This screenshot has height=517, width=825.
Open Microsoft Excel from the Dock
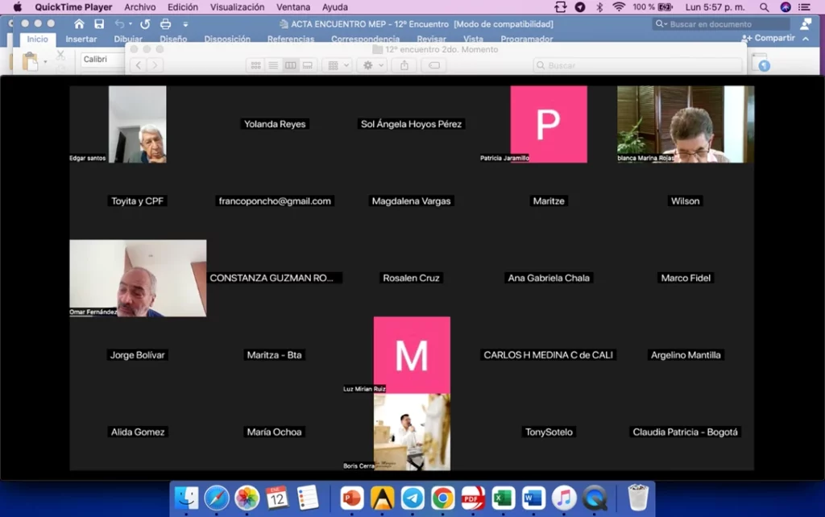pyautogui.click(x=504, y=498)
